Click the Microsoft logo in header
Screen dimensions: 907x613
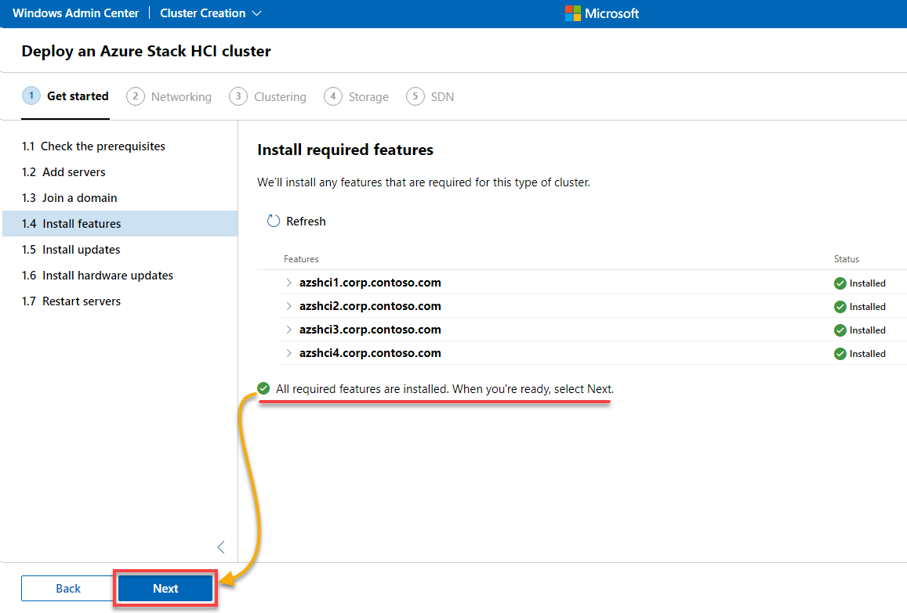[x=601, y=13]
